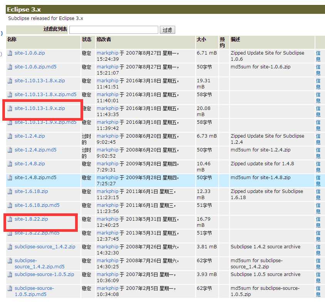Image resolution: width=325 pixels, height=306 pixels.
Task: Sort by 修改者 column header
Action: coord(104,39)
